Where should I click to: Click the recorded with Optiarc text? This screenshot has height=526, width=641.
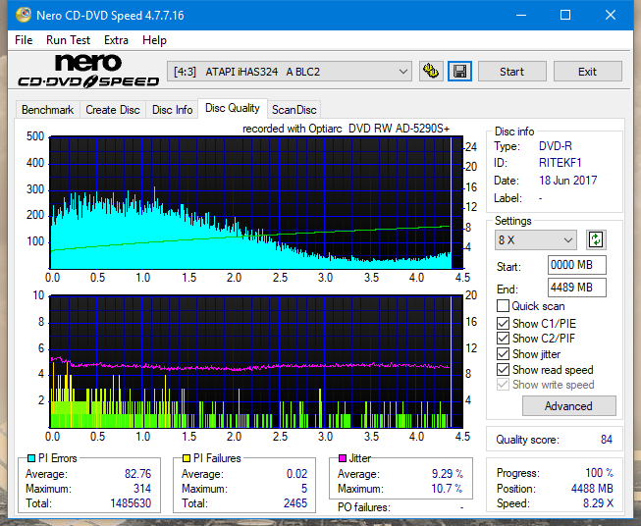(346, 129)
